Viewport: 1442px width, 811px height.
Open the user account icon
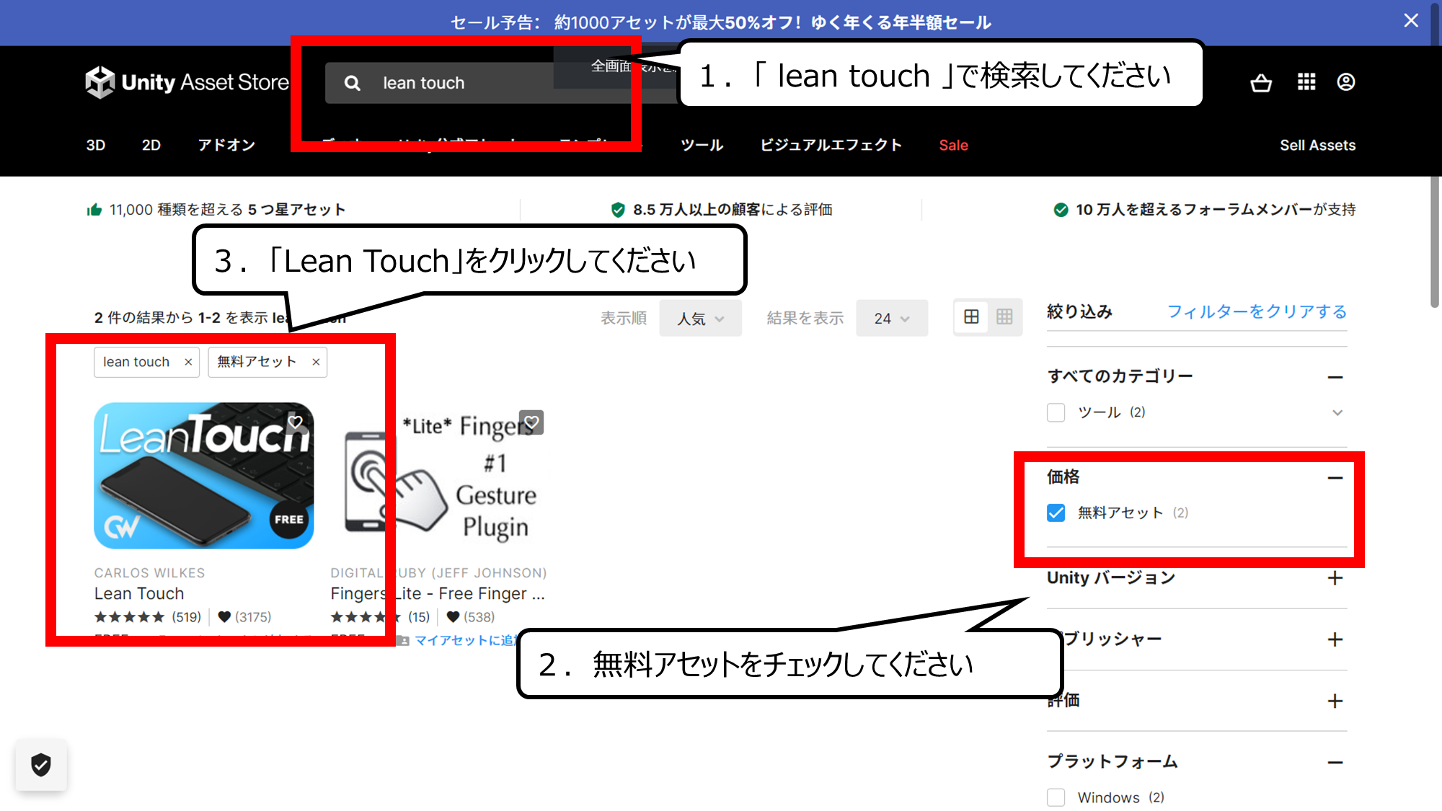pyautogui.click(x=1346, y=82)
